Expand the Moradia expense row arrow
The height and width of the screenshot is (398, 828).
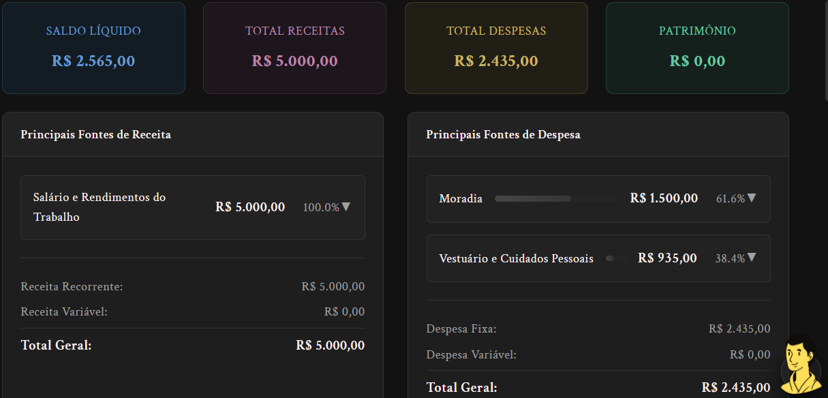[752, 198]
